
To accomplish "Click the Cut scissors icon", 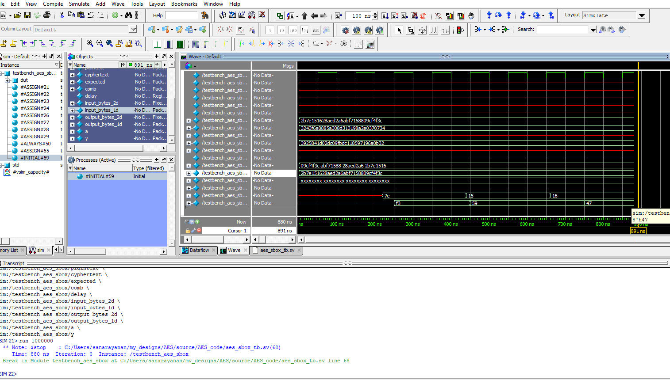I will (62, 15).
